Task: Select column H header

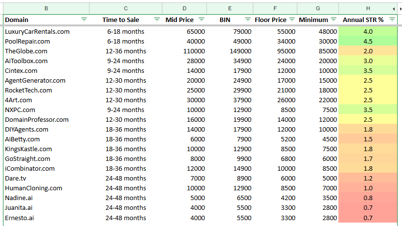Action: 368,8
